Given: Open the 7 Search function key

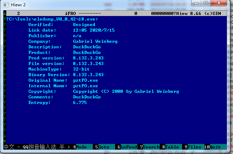Looking at the screenshot, I should [x=150, y=147].
